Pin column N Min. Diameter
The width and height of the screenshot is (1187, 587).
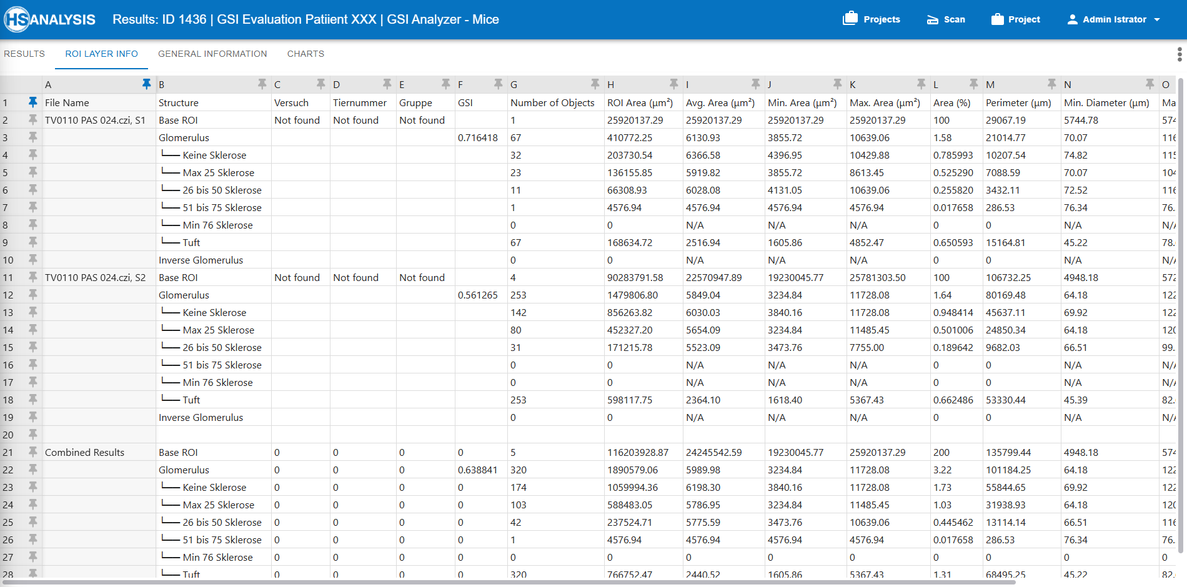click(1150, 84)
